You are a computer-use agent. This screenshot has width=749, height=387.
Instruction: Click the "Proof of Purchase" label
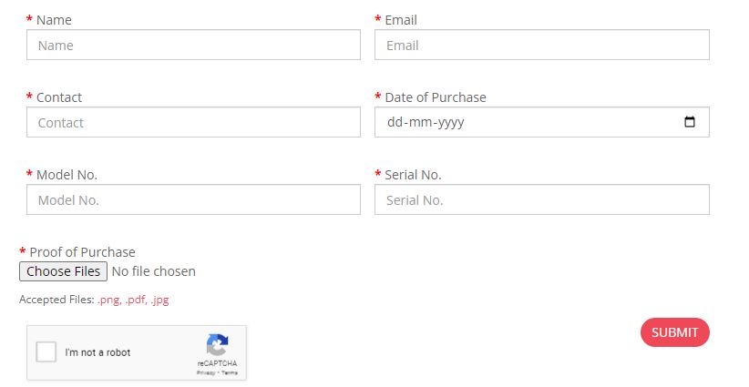click(x=82, y=252)
